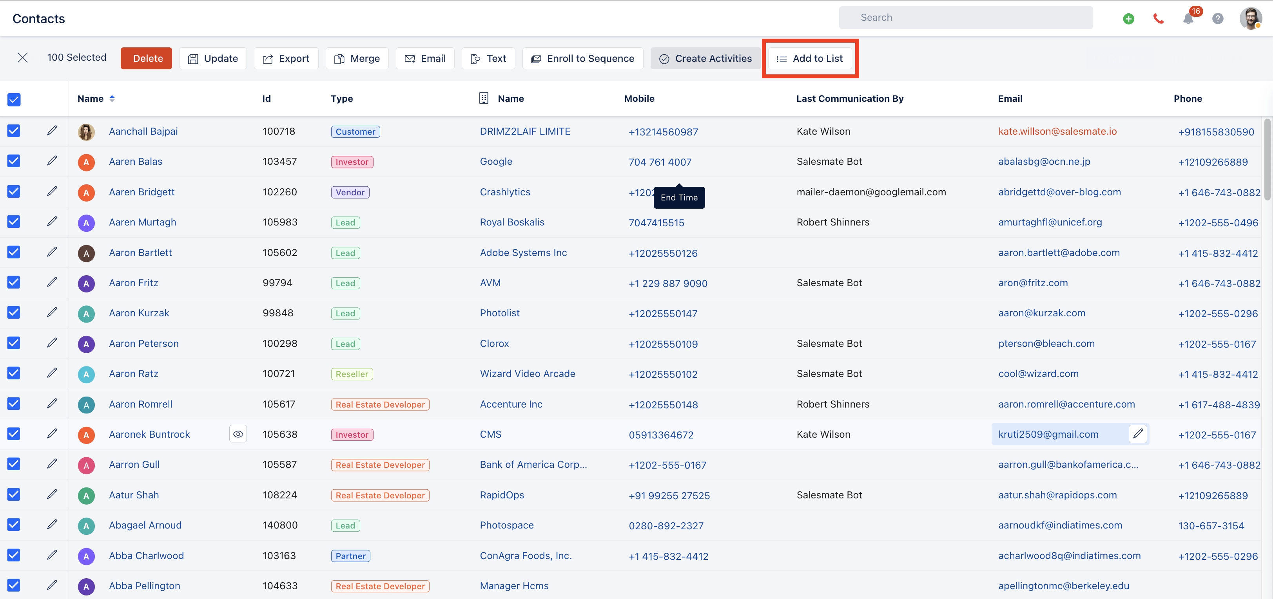Clear the selection with the X icon
The height and width of the screenshot is (599, 1273).
(x=23, y=58)
